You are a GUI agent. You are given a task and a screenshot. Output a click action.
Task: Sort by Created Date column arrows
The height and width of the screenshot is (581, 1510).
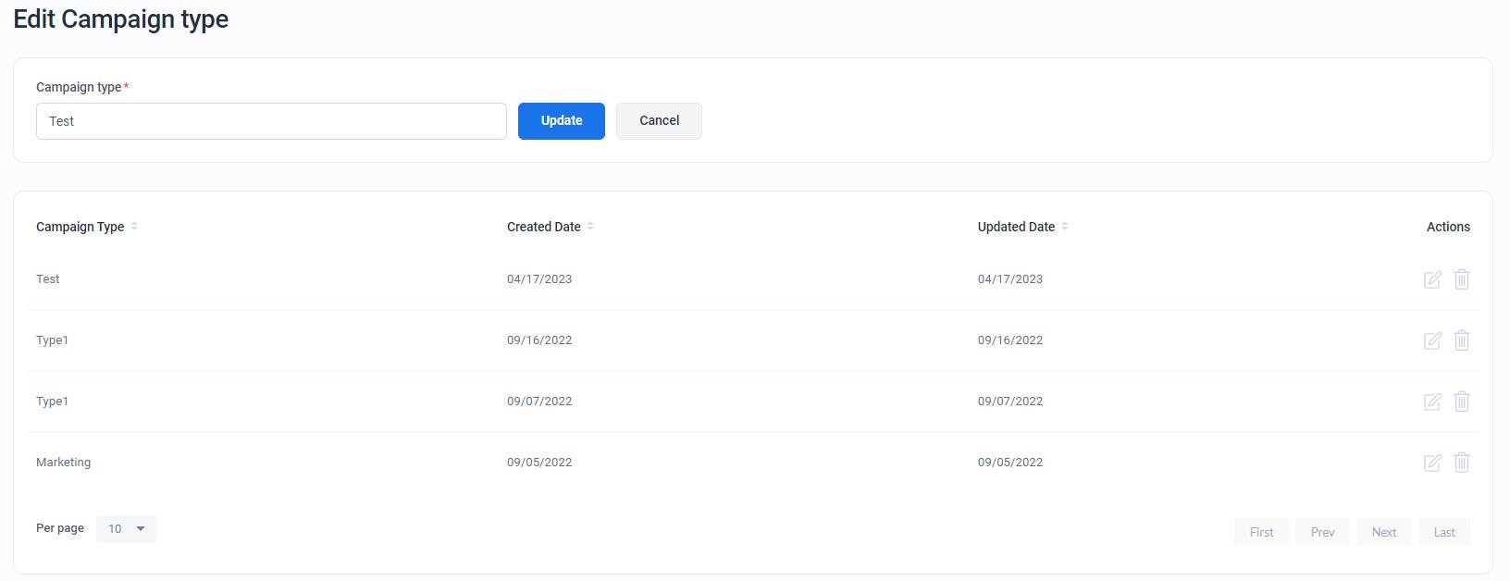[590, 226]
